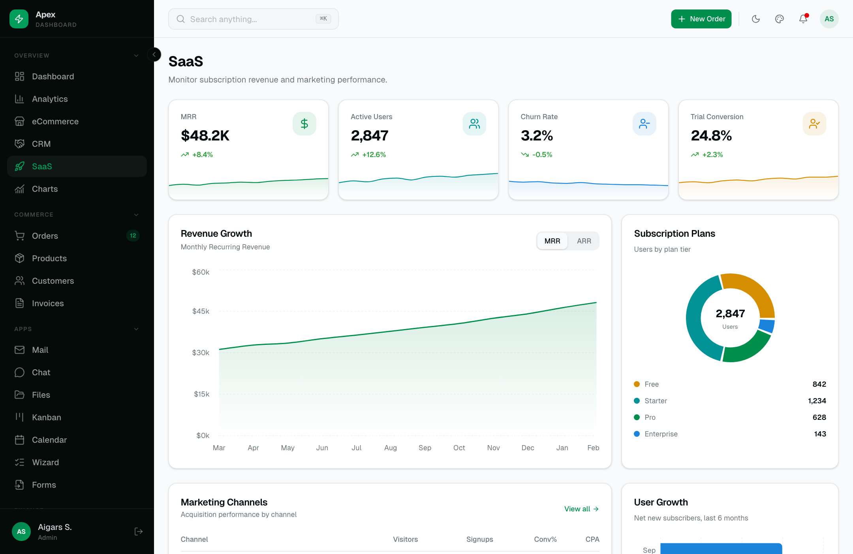Click the 2,847 Active Users value

[x=370, y=135]
